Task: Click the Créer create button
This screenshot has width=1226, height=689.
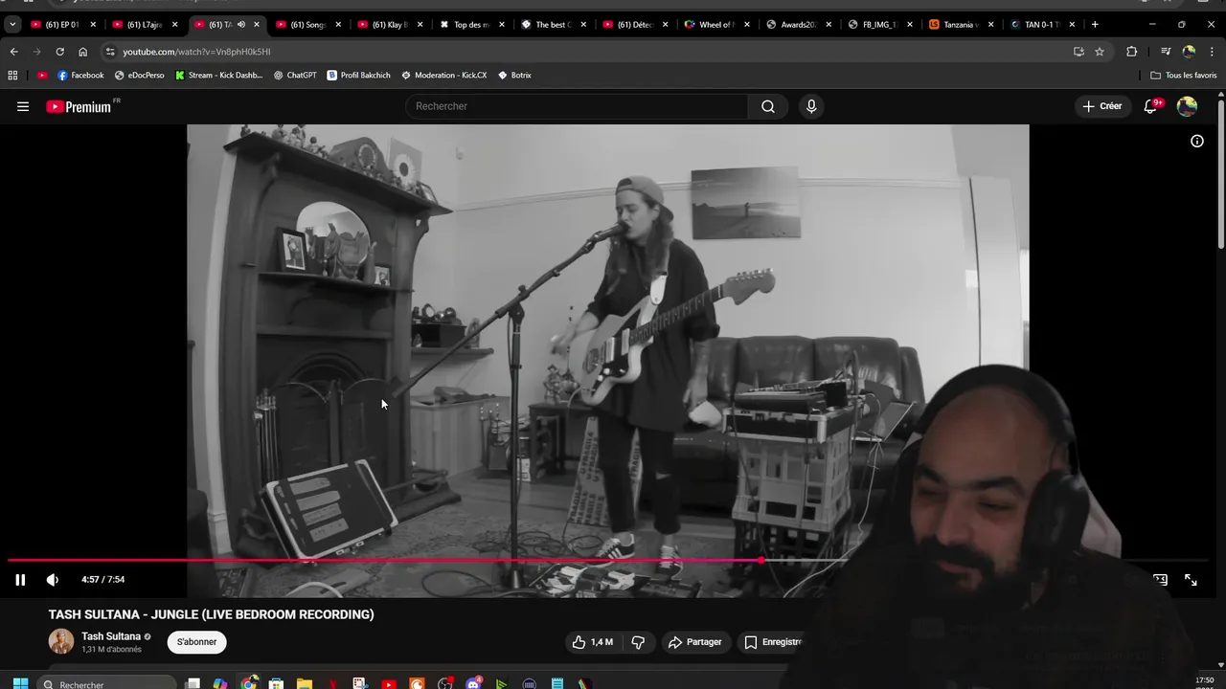Action: click(x=1101, y=106)
